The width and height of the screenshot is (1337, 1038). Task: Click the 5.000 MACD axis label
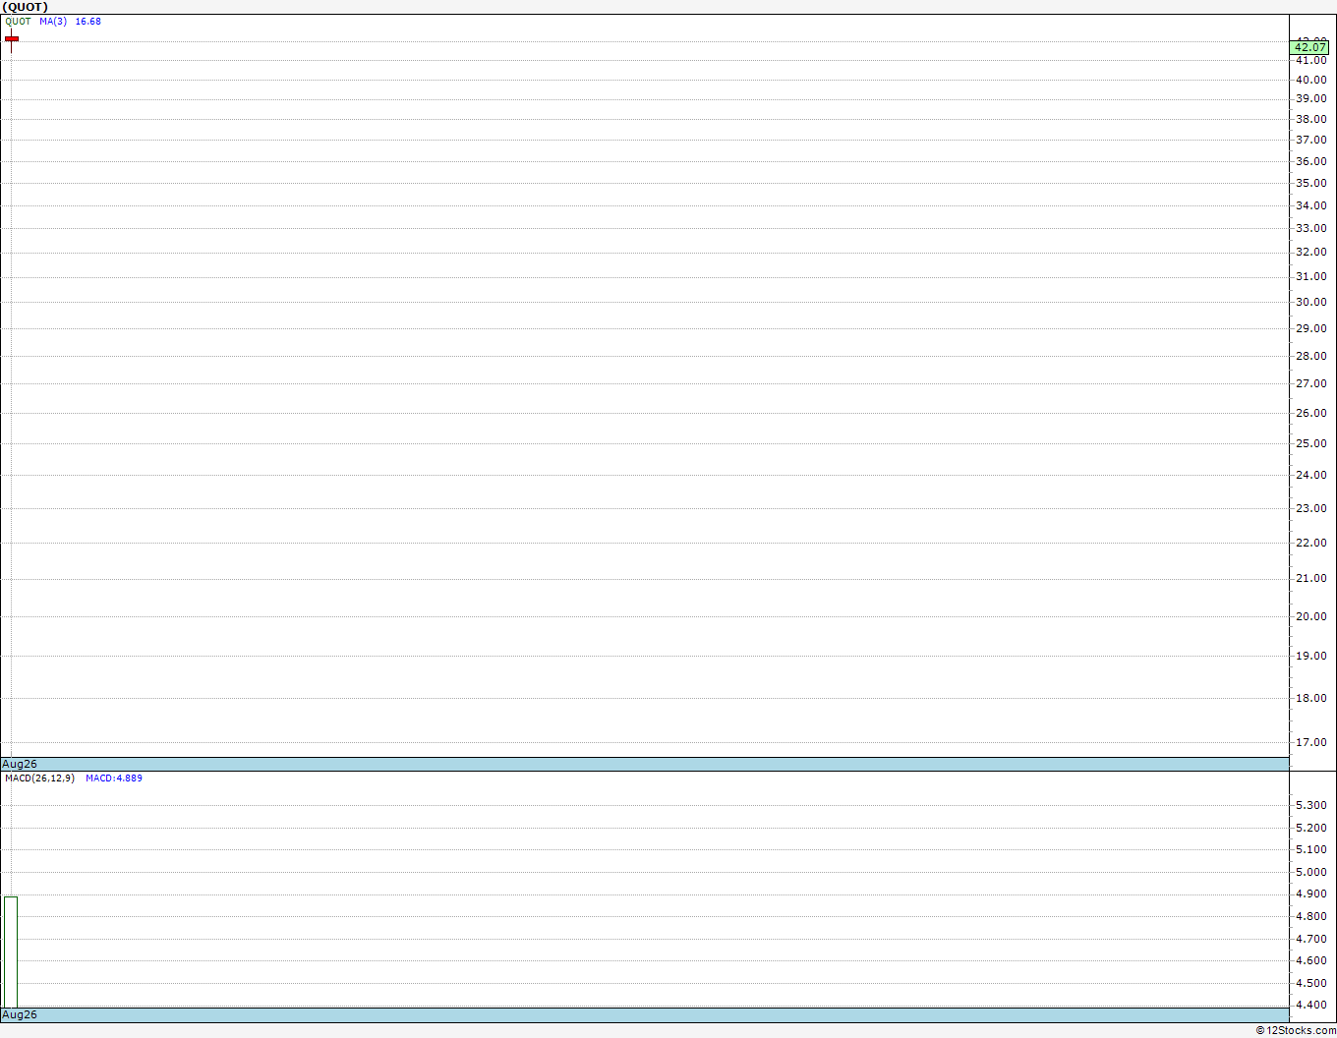coord(1311,872)
